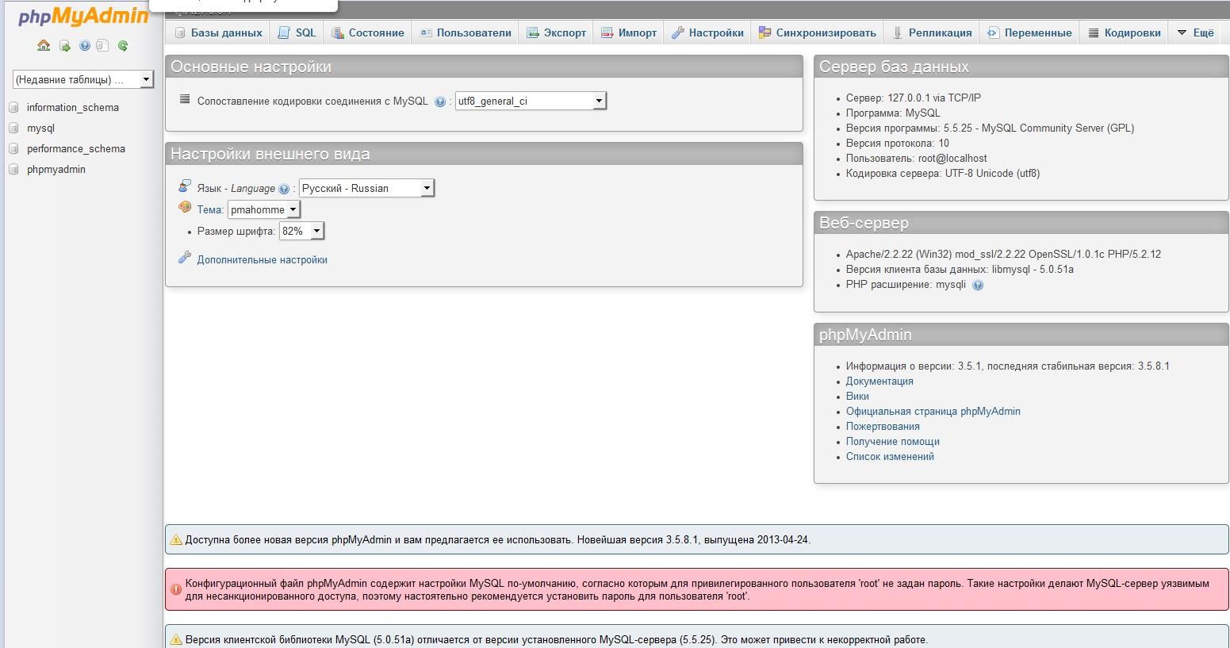Click the text Пользователь: root@localhost
This screenshot has width=1230, height=648.
click(x=917, y=159)
